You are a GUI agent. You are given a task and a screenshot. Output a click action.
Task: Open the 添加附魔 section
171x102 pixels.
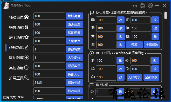click(x=19, y=58)
